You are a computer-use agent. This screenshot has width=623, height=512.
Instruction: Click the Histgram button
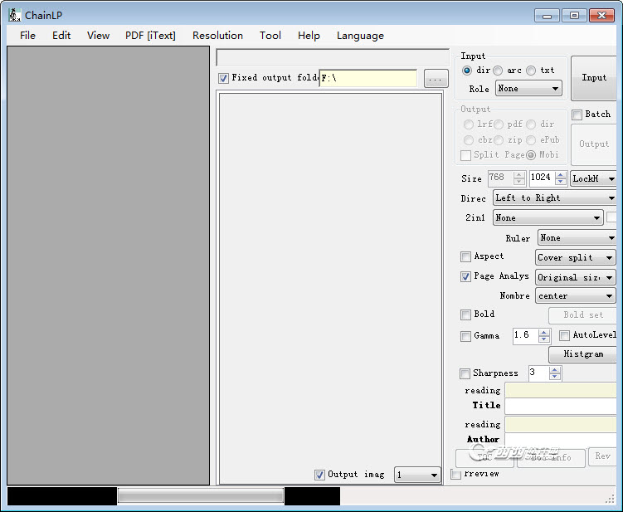point(583,354)
